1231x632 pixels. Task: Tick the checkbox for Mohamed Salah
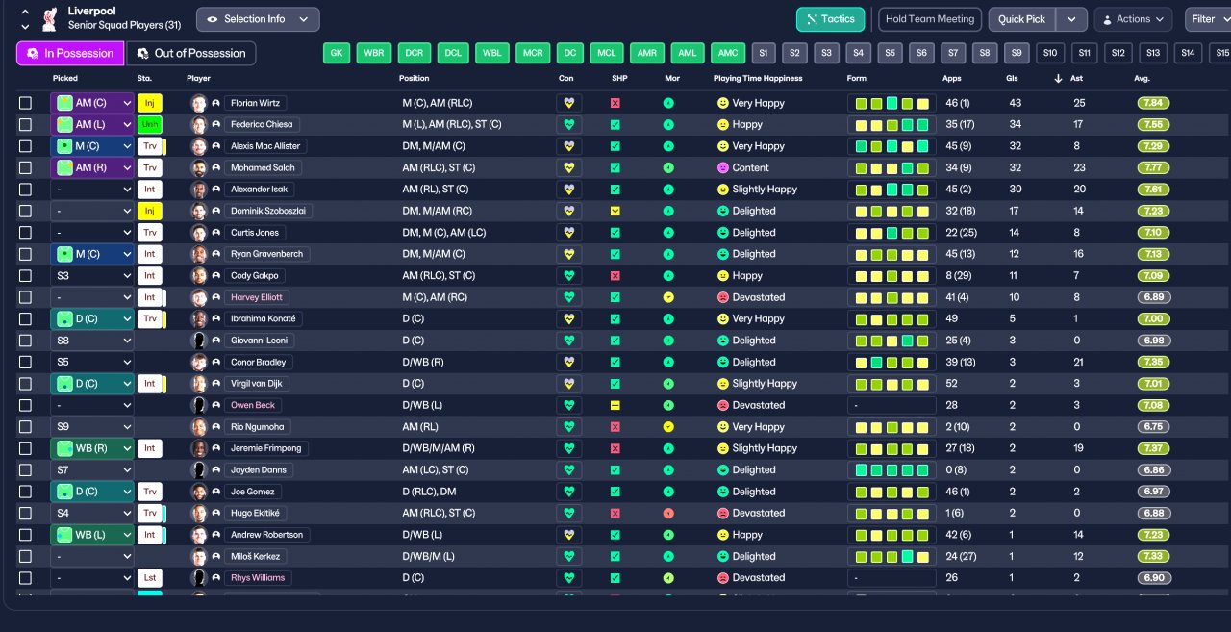(x=25, y=167)
